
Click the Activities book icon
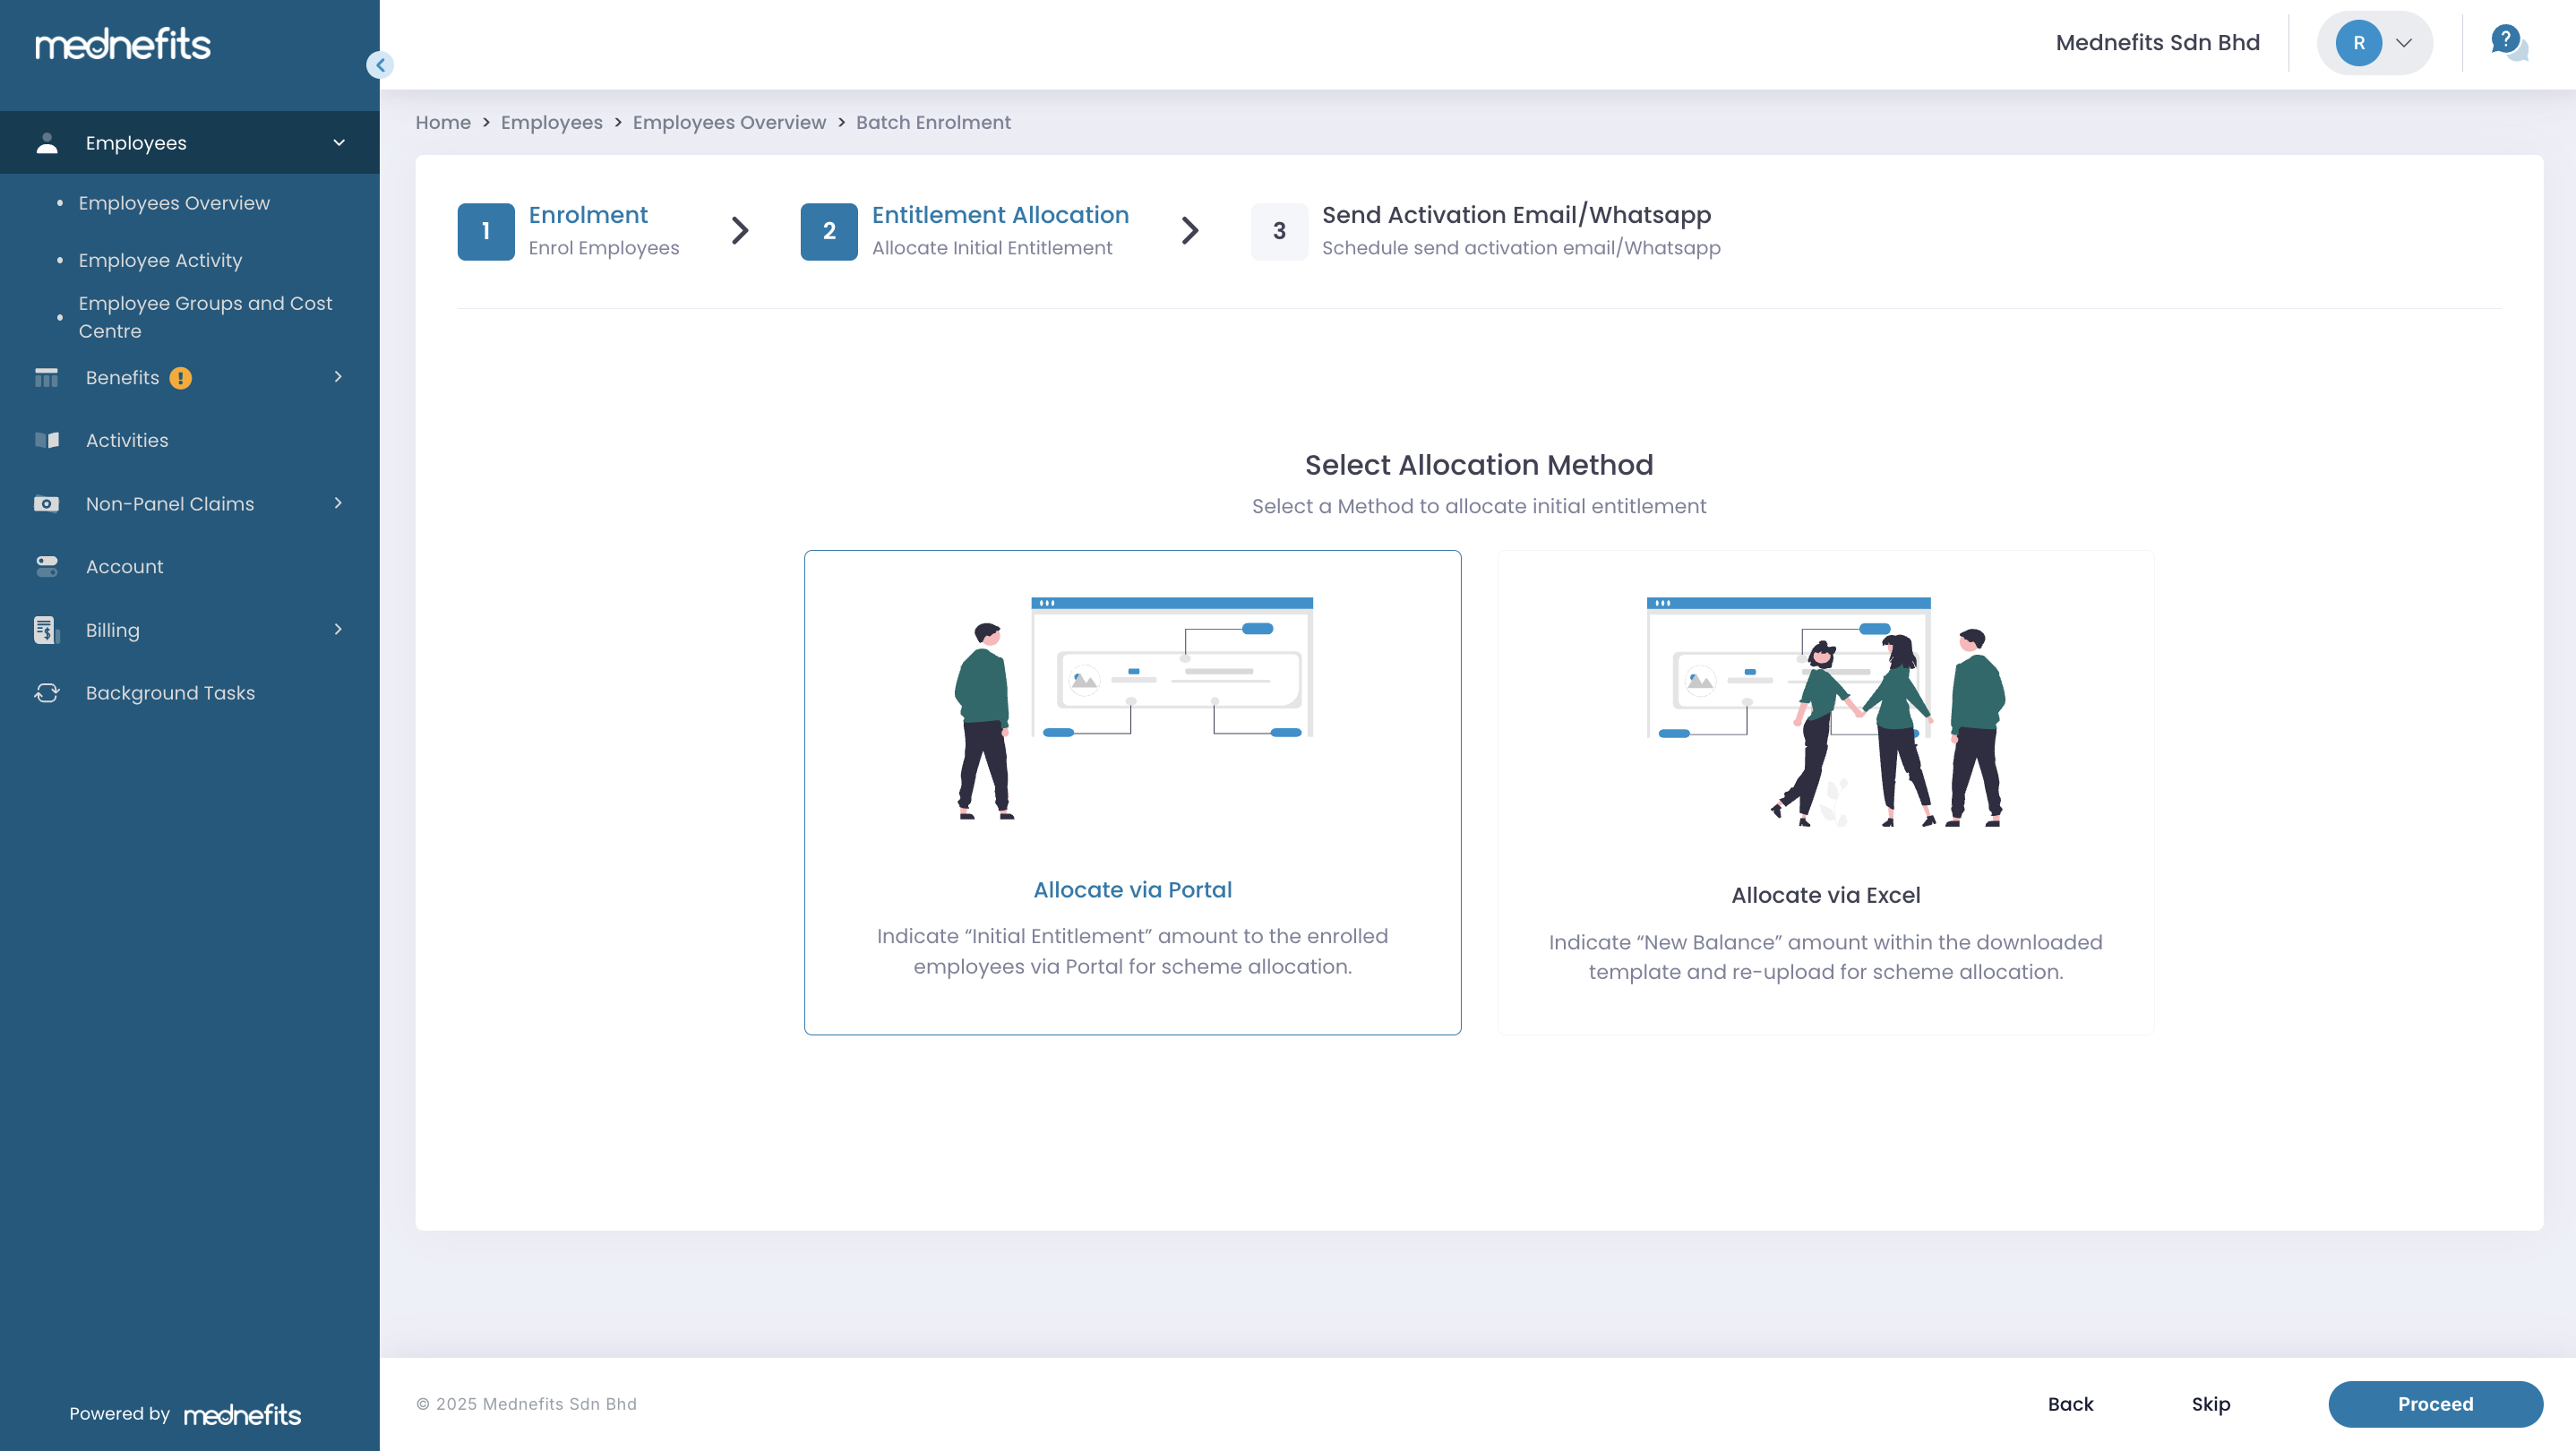(47, 440)
